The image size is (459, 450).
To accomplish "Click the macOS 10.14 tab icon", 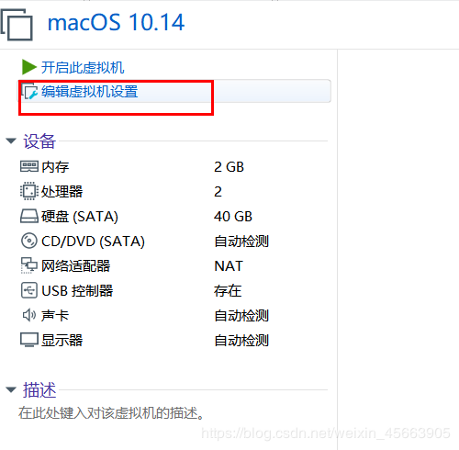I will (x=17, y=25).
